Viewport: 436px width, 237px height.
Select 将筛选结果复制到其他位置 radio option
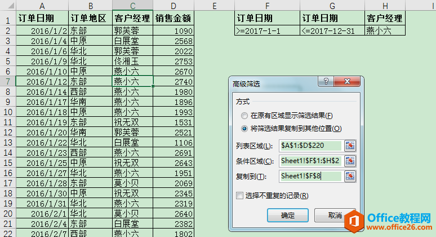[x=244, y=129]
